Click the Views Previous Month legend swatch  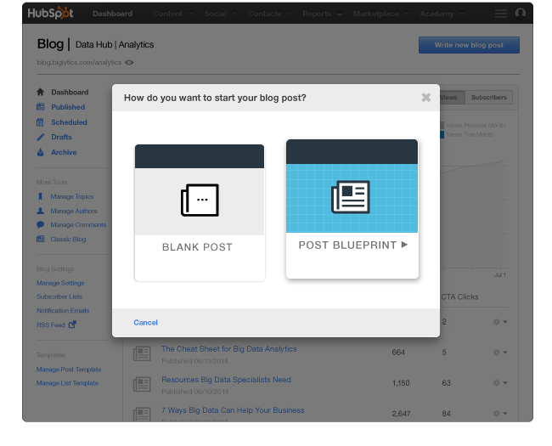click(442, 125)
